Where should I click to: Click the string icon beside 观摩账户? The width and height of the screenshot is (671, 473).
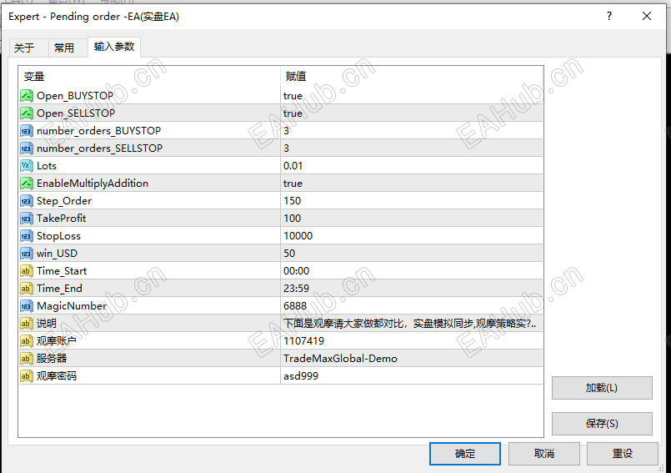click(x=27, y=341)
